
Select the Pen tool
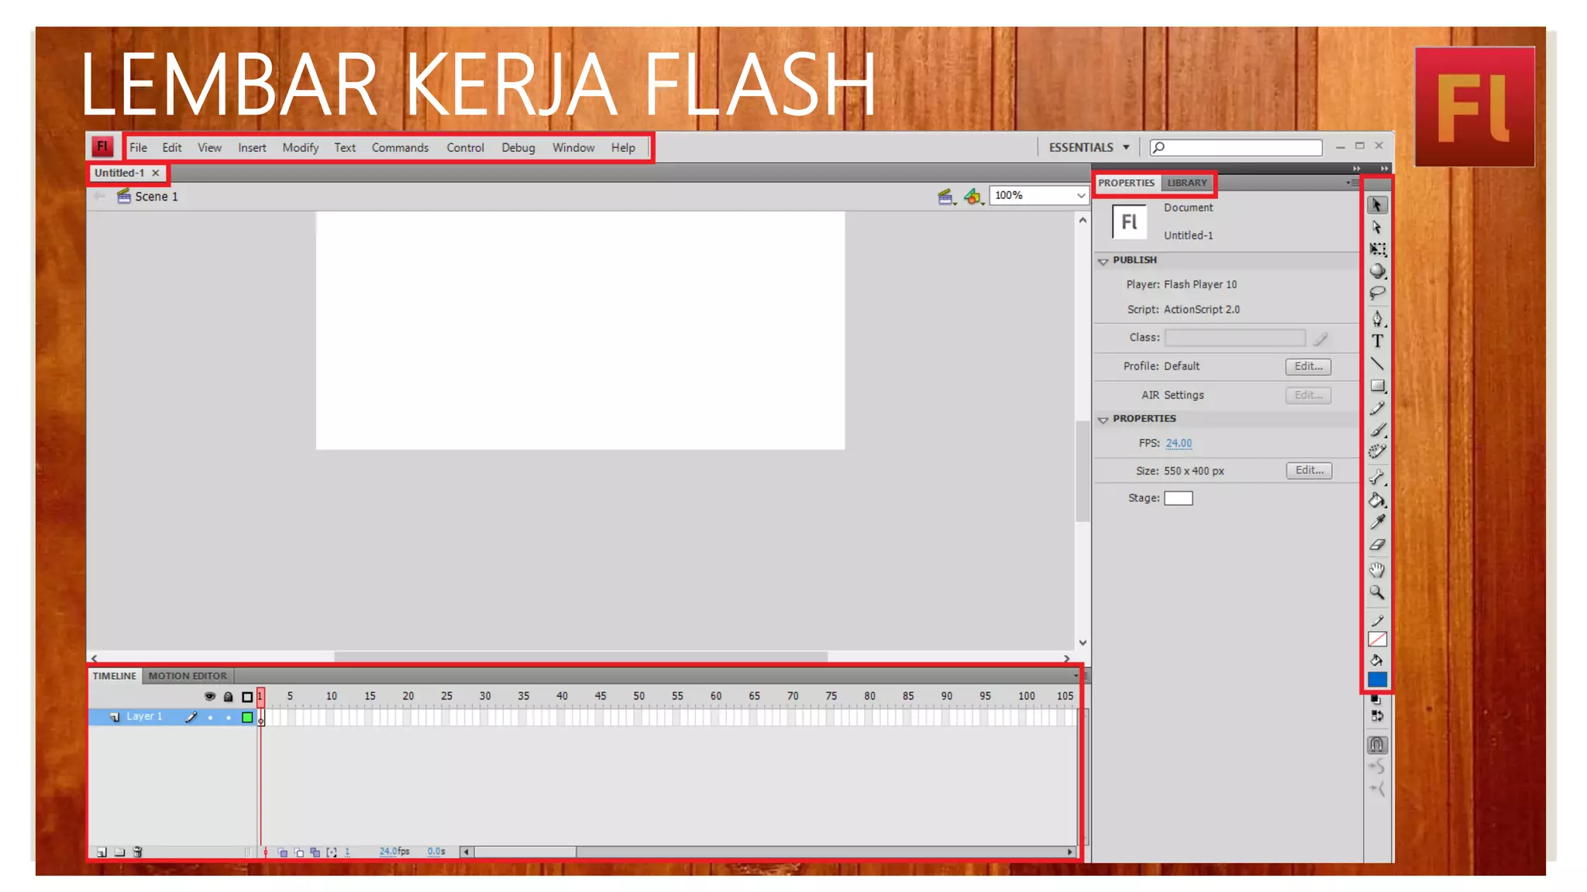coord(1377,318)
